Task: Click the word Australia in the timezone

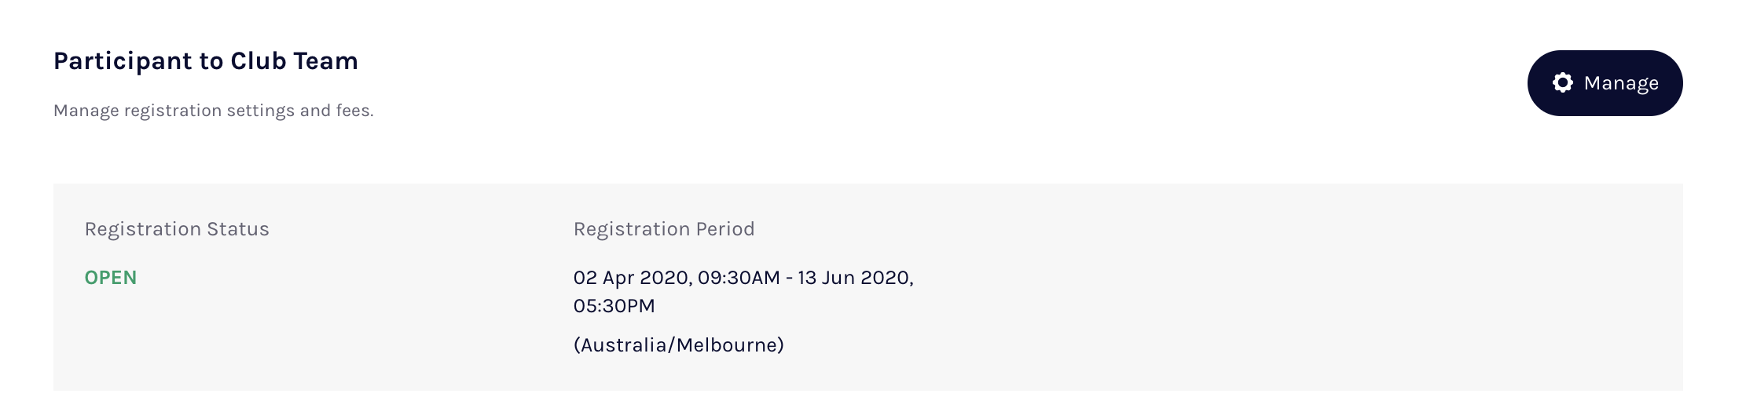Action: (x=623, y=345)
